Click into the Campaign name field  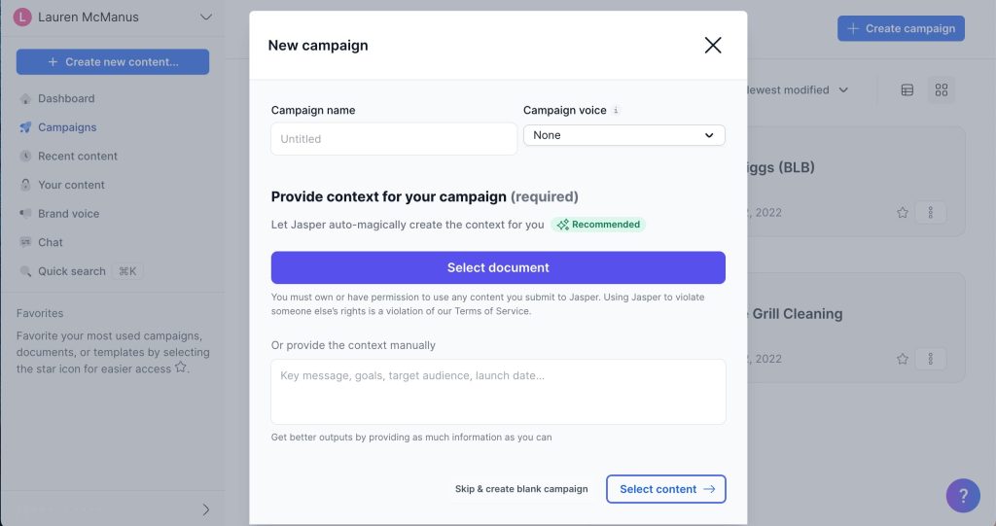coord(393,139)
